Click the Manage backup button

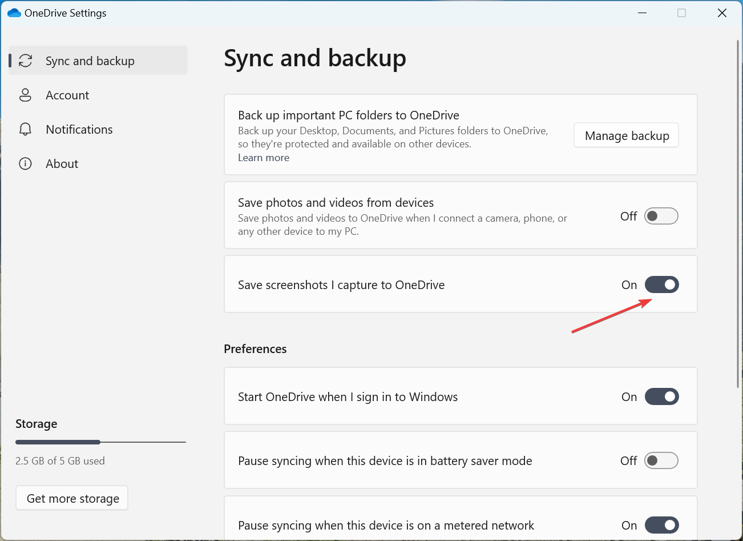pos(627,135)
